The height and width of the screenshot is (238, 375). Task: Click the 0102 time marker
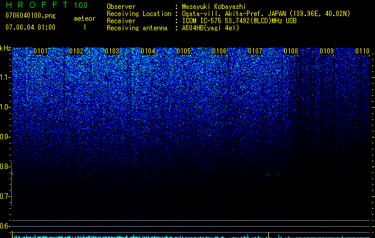76,51
